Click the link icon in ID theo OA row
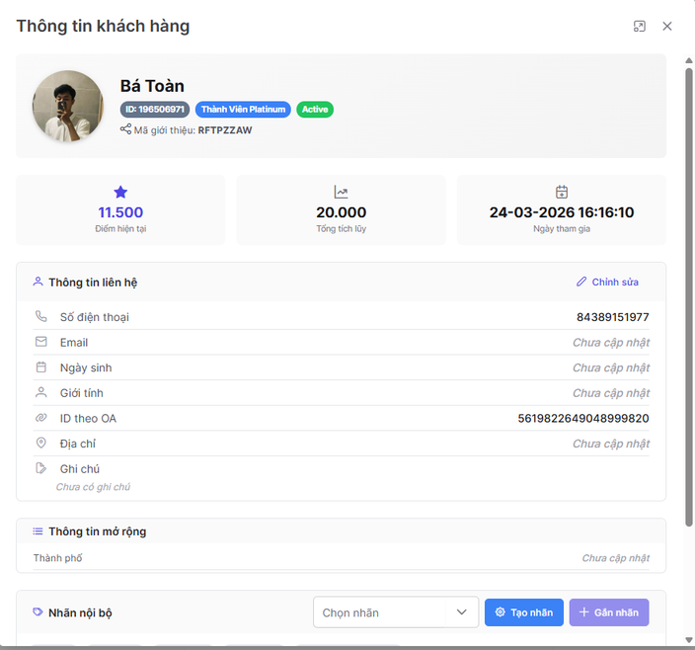This screenshot has height=650, width=695. coord(41,418)
